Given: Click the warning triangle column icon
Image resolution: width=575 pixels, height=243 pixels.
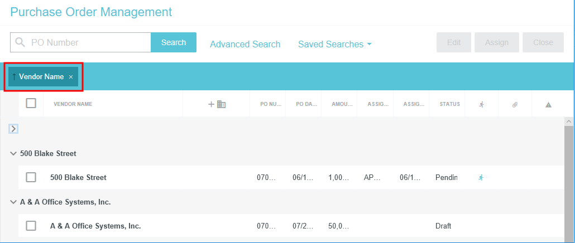Looking at the screenshot, I should [548, 104].
